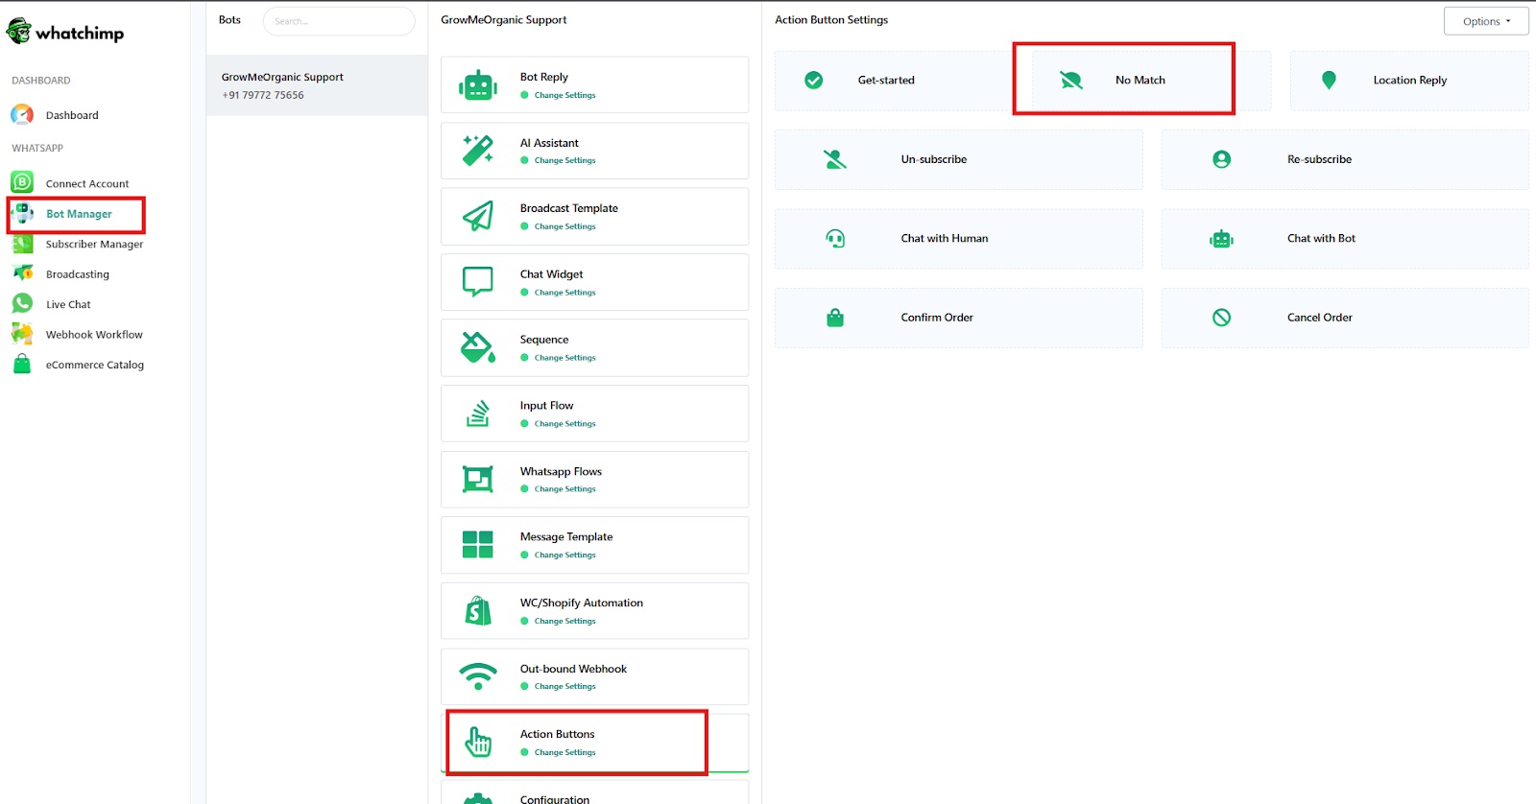Screen dimensions: 1536x804
Task: Click the whatchimp logo
Action: pyautogui.click(x=65, y=33)
